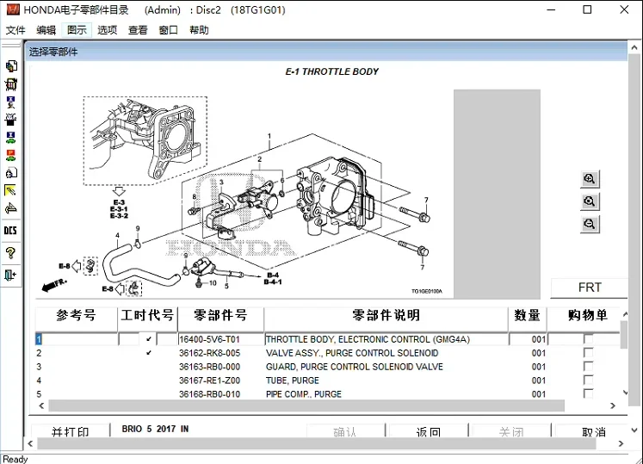
Task: Click parts table scrollbar right arrow
Action: click(613, 405)
